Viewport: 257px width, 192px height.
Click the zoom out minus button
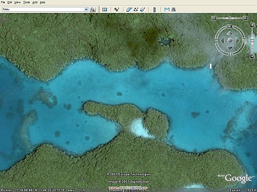(252, 56)
